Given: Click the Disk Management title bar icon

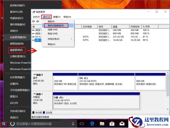Looking at the screenshot, I should point(34,12).
